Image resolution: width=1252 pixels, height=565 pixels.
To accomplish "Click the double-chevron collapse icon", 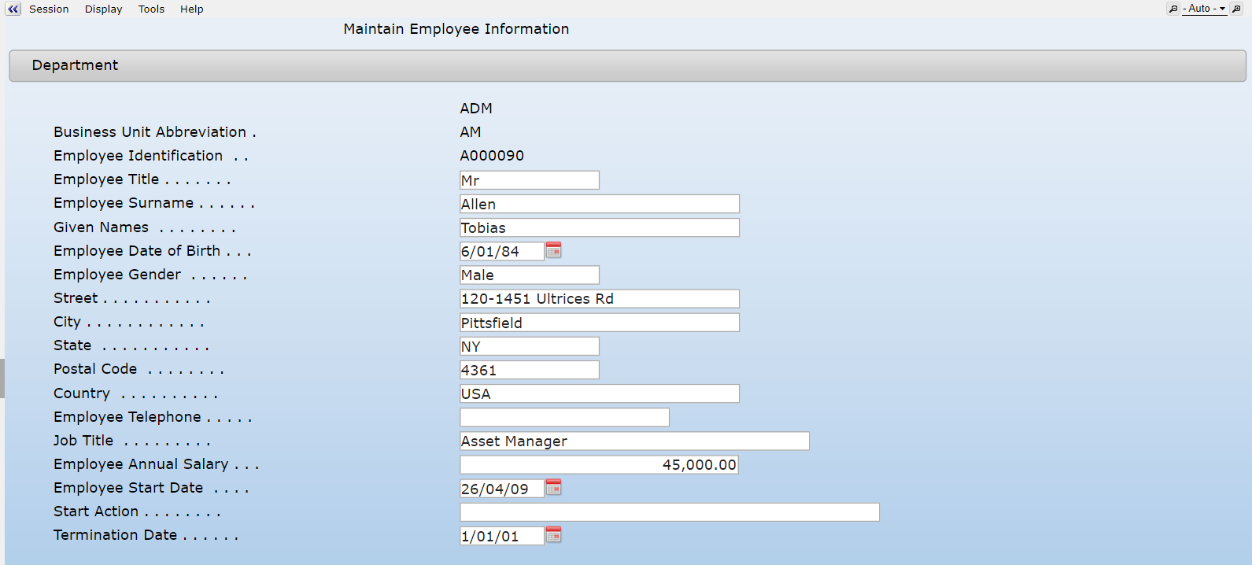I will [13, 9].
